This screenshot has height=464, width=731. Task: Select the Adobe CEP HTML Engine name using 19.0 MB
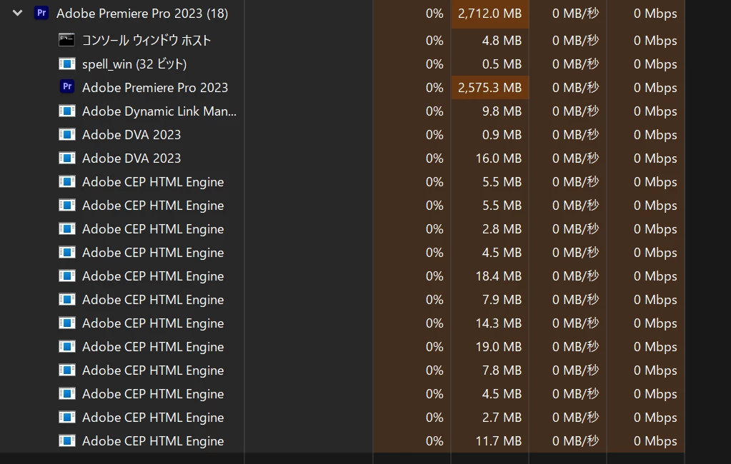coord(153,347)
